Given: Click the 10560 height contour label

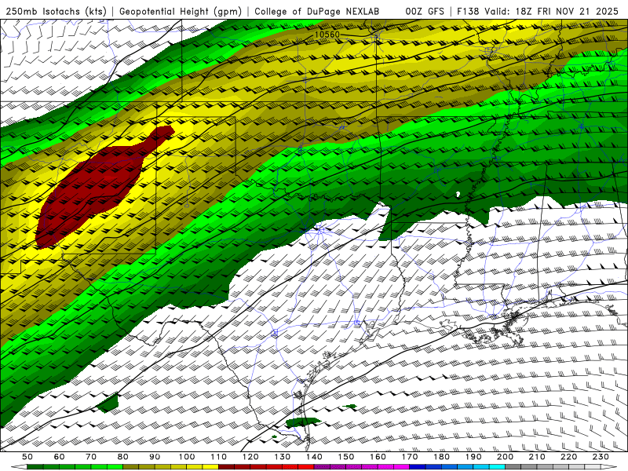Looking at the screenshot, I should (327, 35).
